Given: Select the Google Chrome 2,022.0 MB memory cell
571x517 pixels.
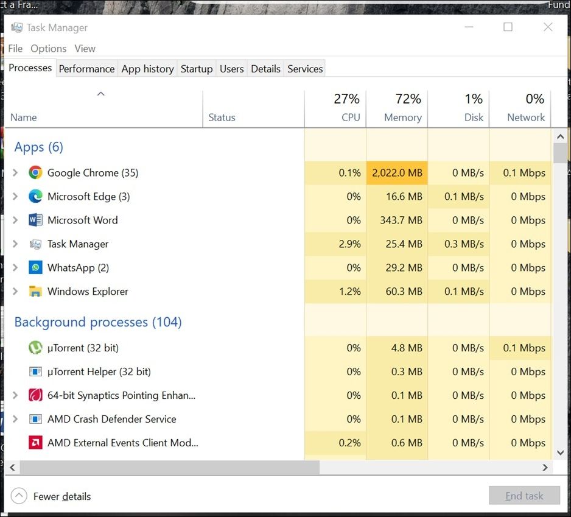Looking at the screenshot, I should pyautogui.click(x=397, y=173).
